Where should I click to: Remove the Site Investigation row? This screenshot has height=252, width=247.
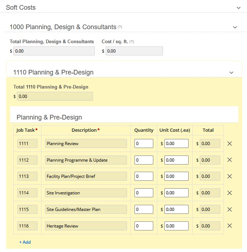pos(229,193)
